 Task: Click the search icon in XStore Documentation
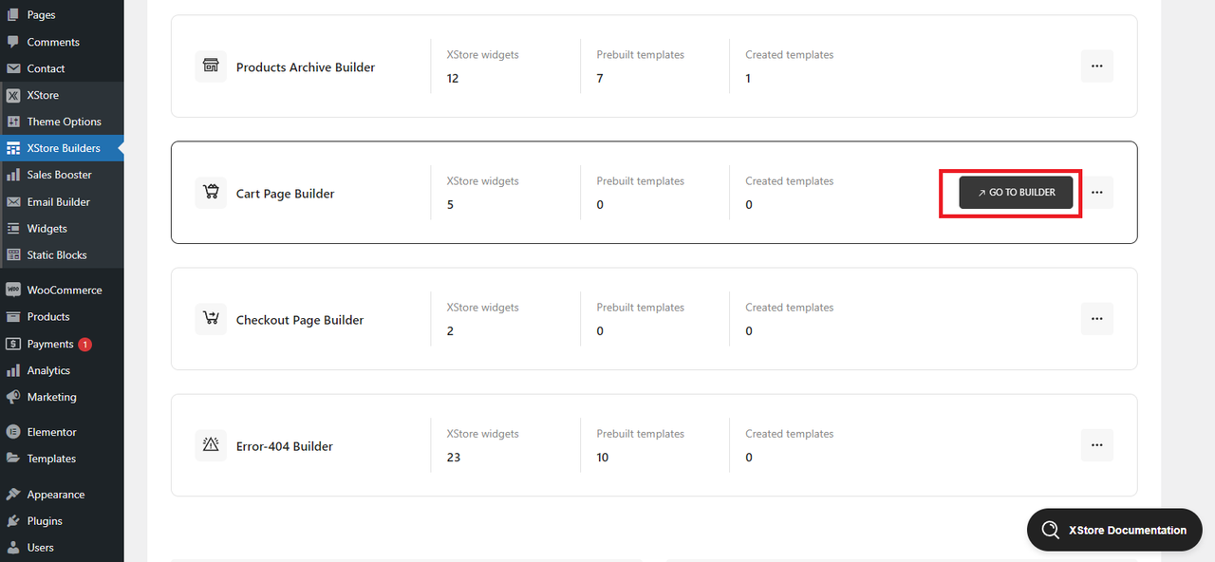[1049, 531]
